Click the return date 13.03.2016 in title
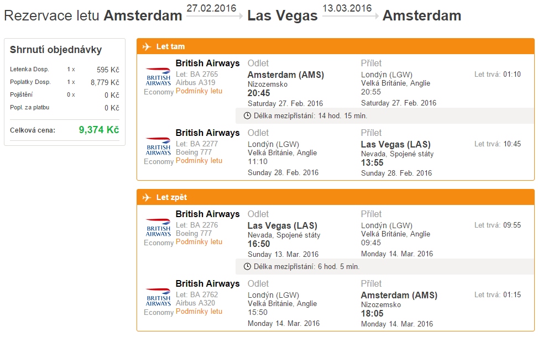Screen dimensions: 538x337 tap(347, 8)
